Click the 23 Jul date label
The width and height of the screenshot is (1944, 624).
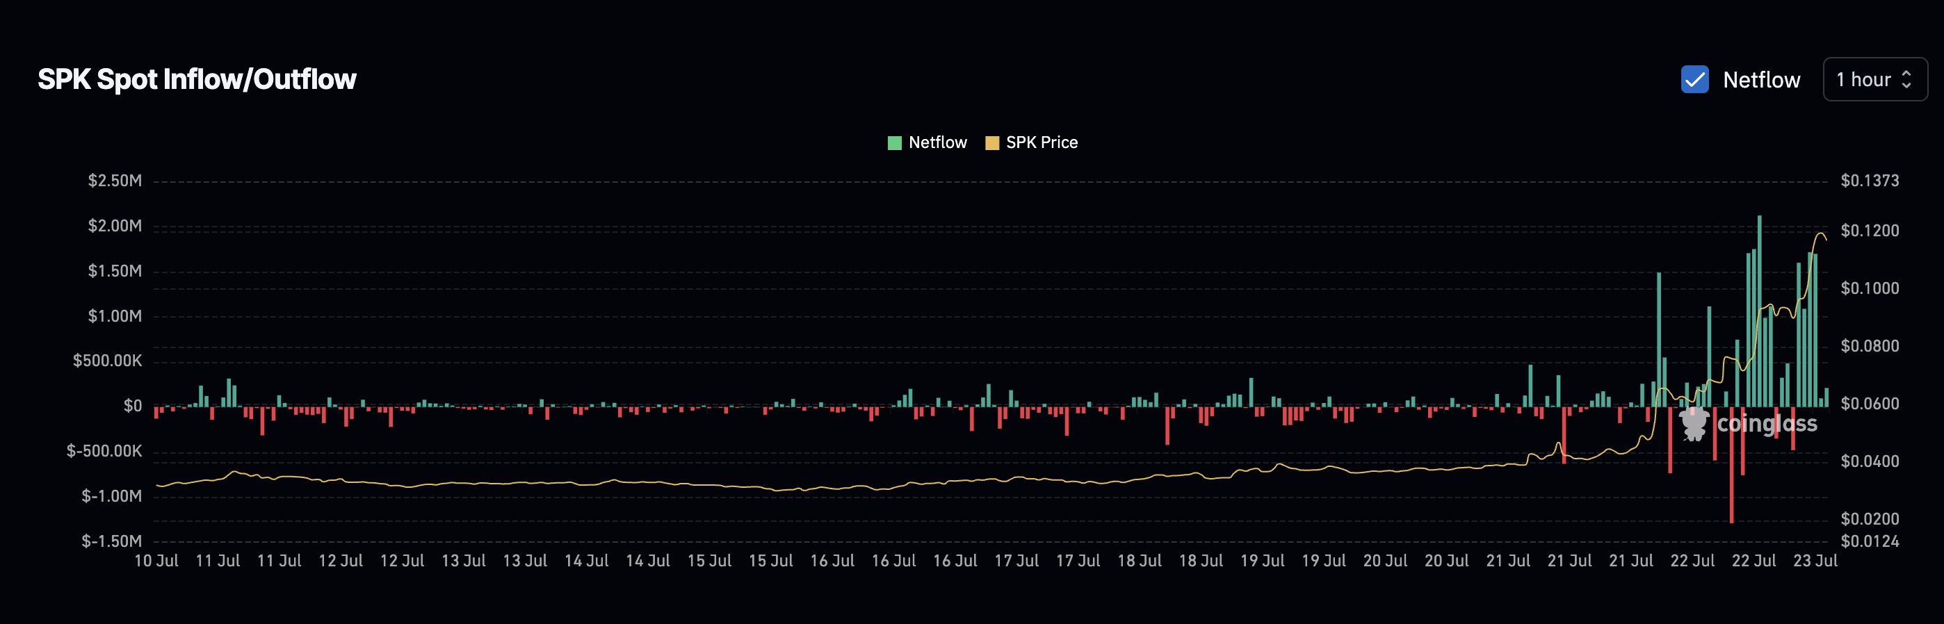tap(1815, 561)
